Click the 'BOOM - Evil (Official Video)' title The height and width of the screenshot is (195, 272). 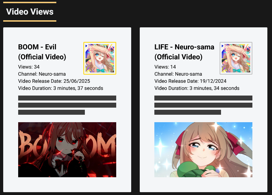tap(42, 52)
